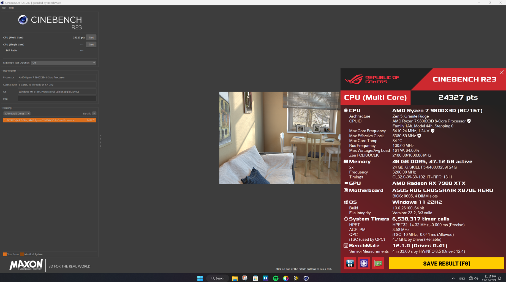
Task: Click Cinebench icon on taskbar
Action: pyautogui.click(x=306, y=278)
